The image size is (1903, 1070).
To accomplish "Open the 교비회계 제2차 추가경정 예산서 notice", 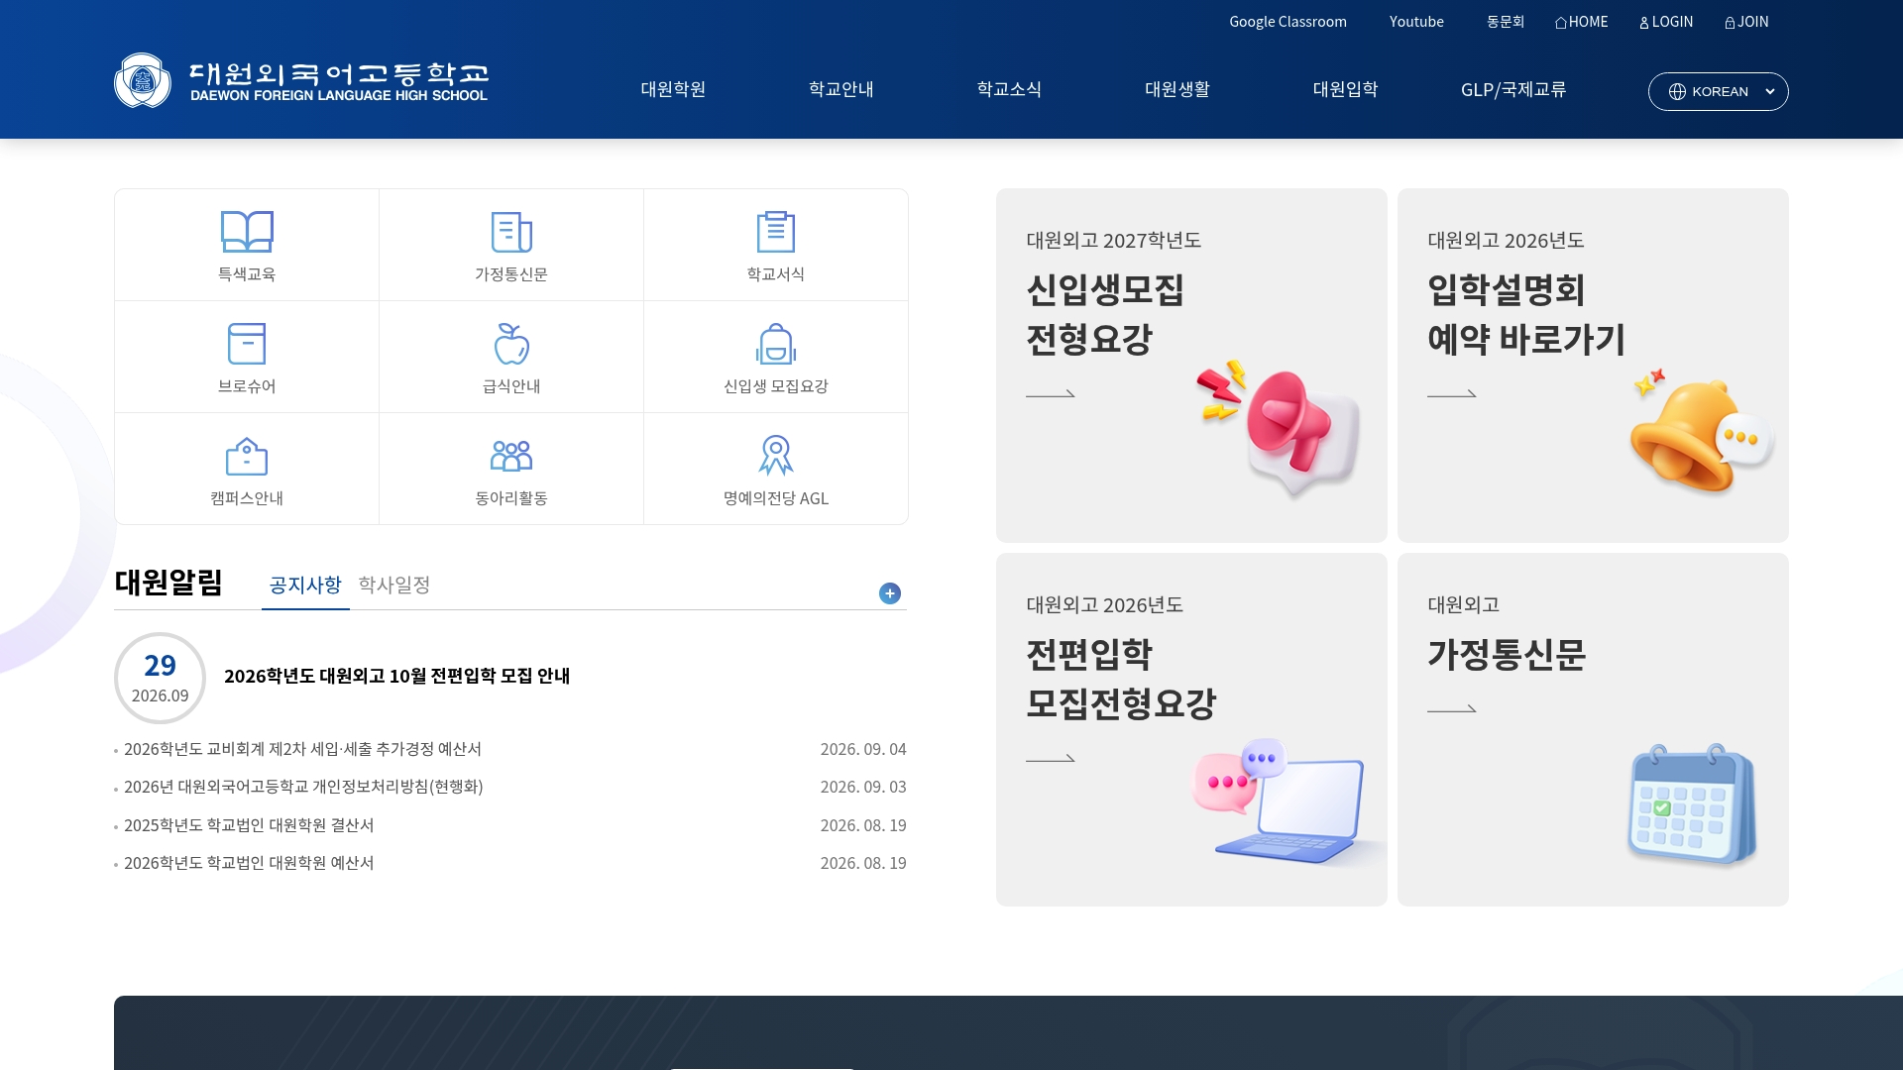I will [302, 749].
